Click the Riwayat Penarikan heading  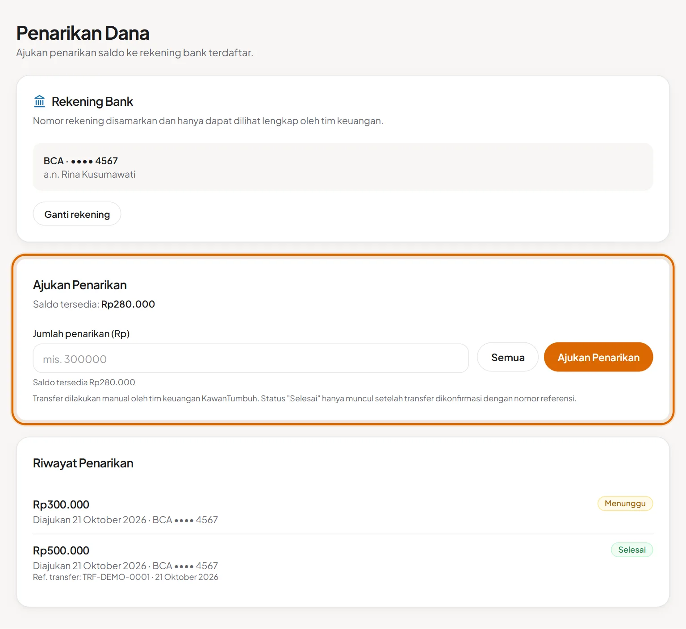[x=83, y=463]
